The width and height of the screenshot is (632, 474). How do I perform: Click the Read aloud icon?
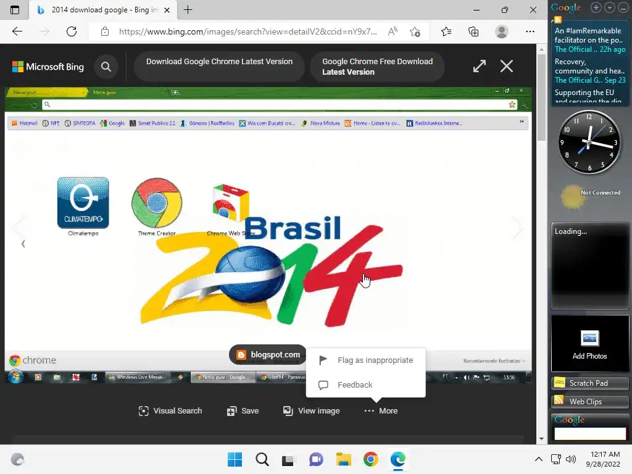393,31
